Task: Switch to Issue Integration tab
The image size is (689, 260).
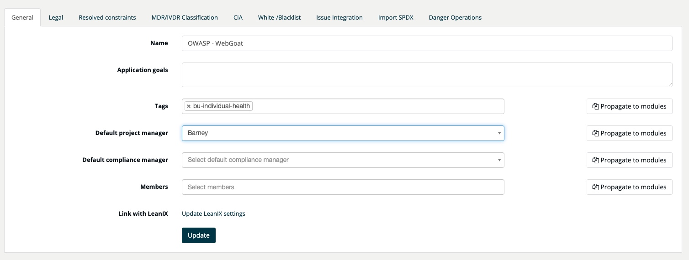Action: [x=339, y=17]
